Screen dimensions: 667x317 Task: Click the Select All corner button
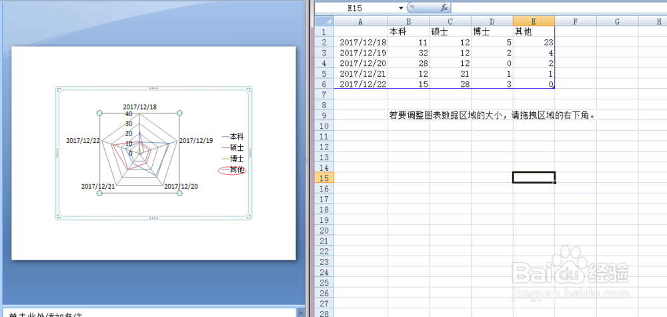coord(324,21)
